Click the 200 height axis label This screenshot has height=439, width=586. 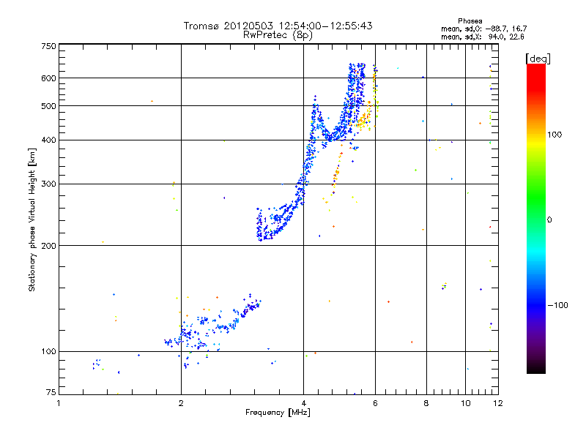tap(48, 246)
